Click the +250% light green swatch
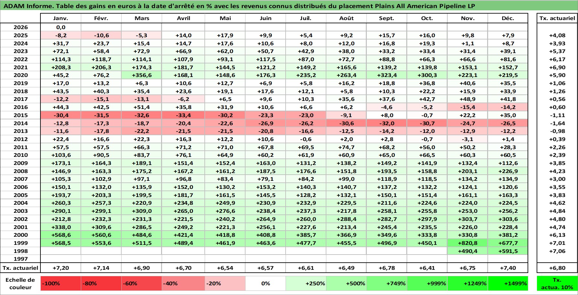This screenshot has width=578, height=295. tap(306, 283)
